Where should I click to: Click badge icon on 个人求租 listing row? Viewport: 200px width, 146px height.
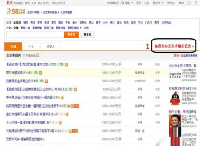[x=60, y=122]
